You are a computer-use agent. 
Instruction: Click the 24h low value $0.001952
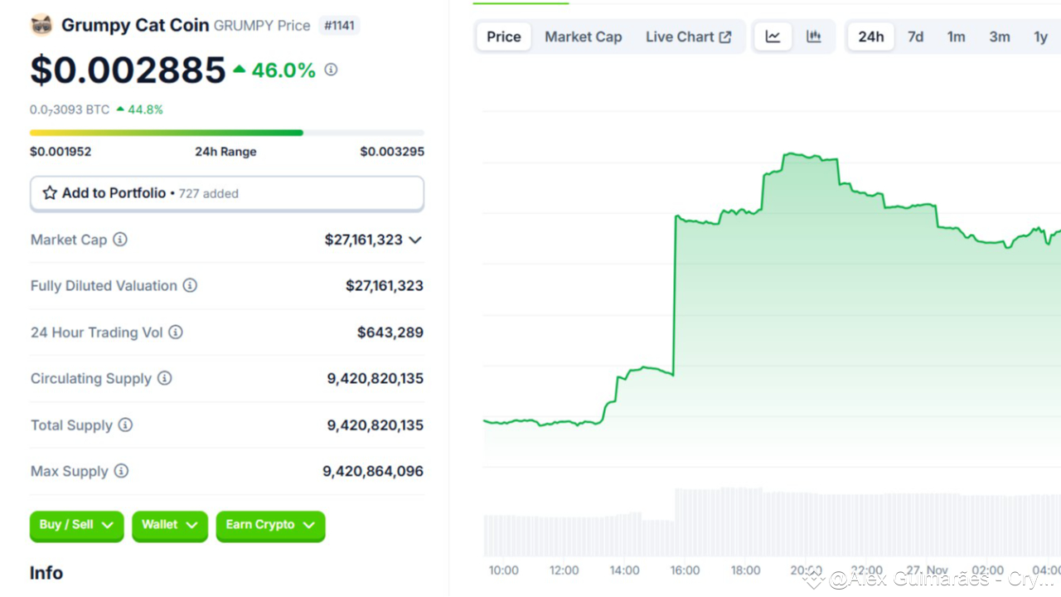[x=61, y=152]
